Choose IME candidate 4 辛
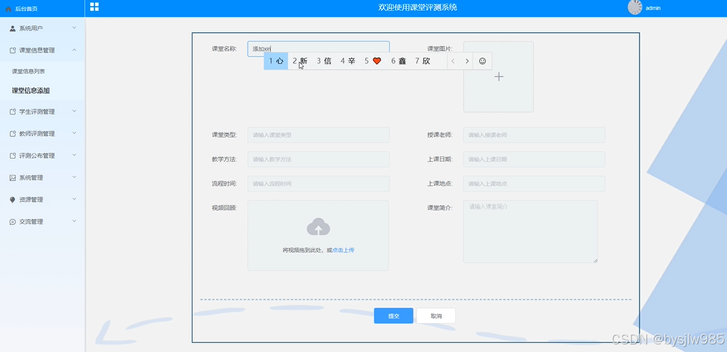The height and width of the screenshot is (352, 727). point(348,61)
